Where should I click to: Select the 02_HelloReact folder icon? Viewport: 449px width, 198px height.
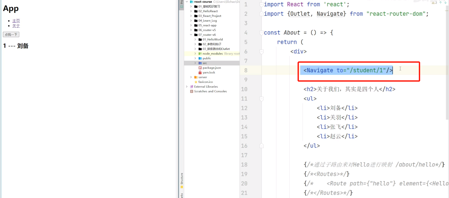(196, 11)
